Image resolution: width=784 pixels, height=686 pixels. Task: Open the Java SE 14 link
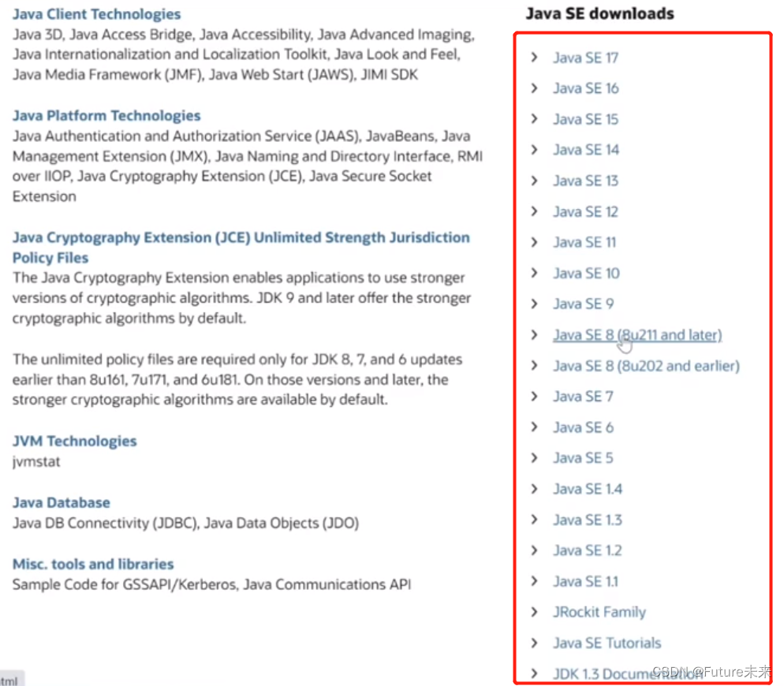[x=586, y=150]
